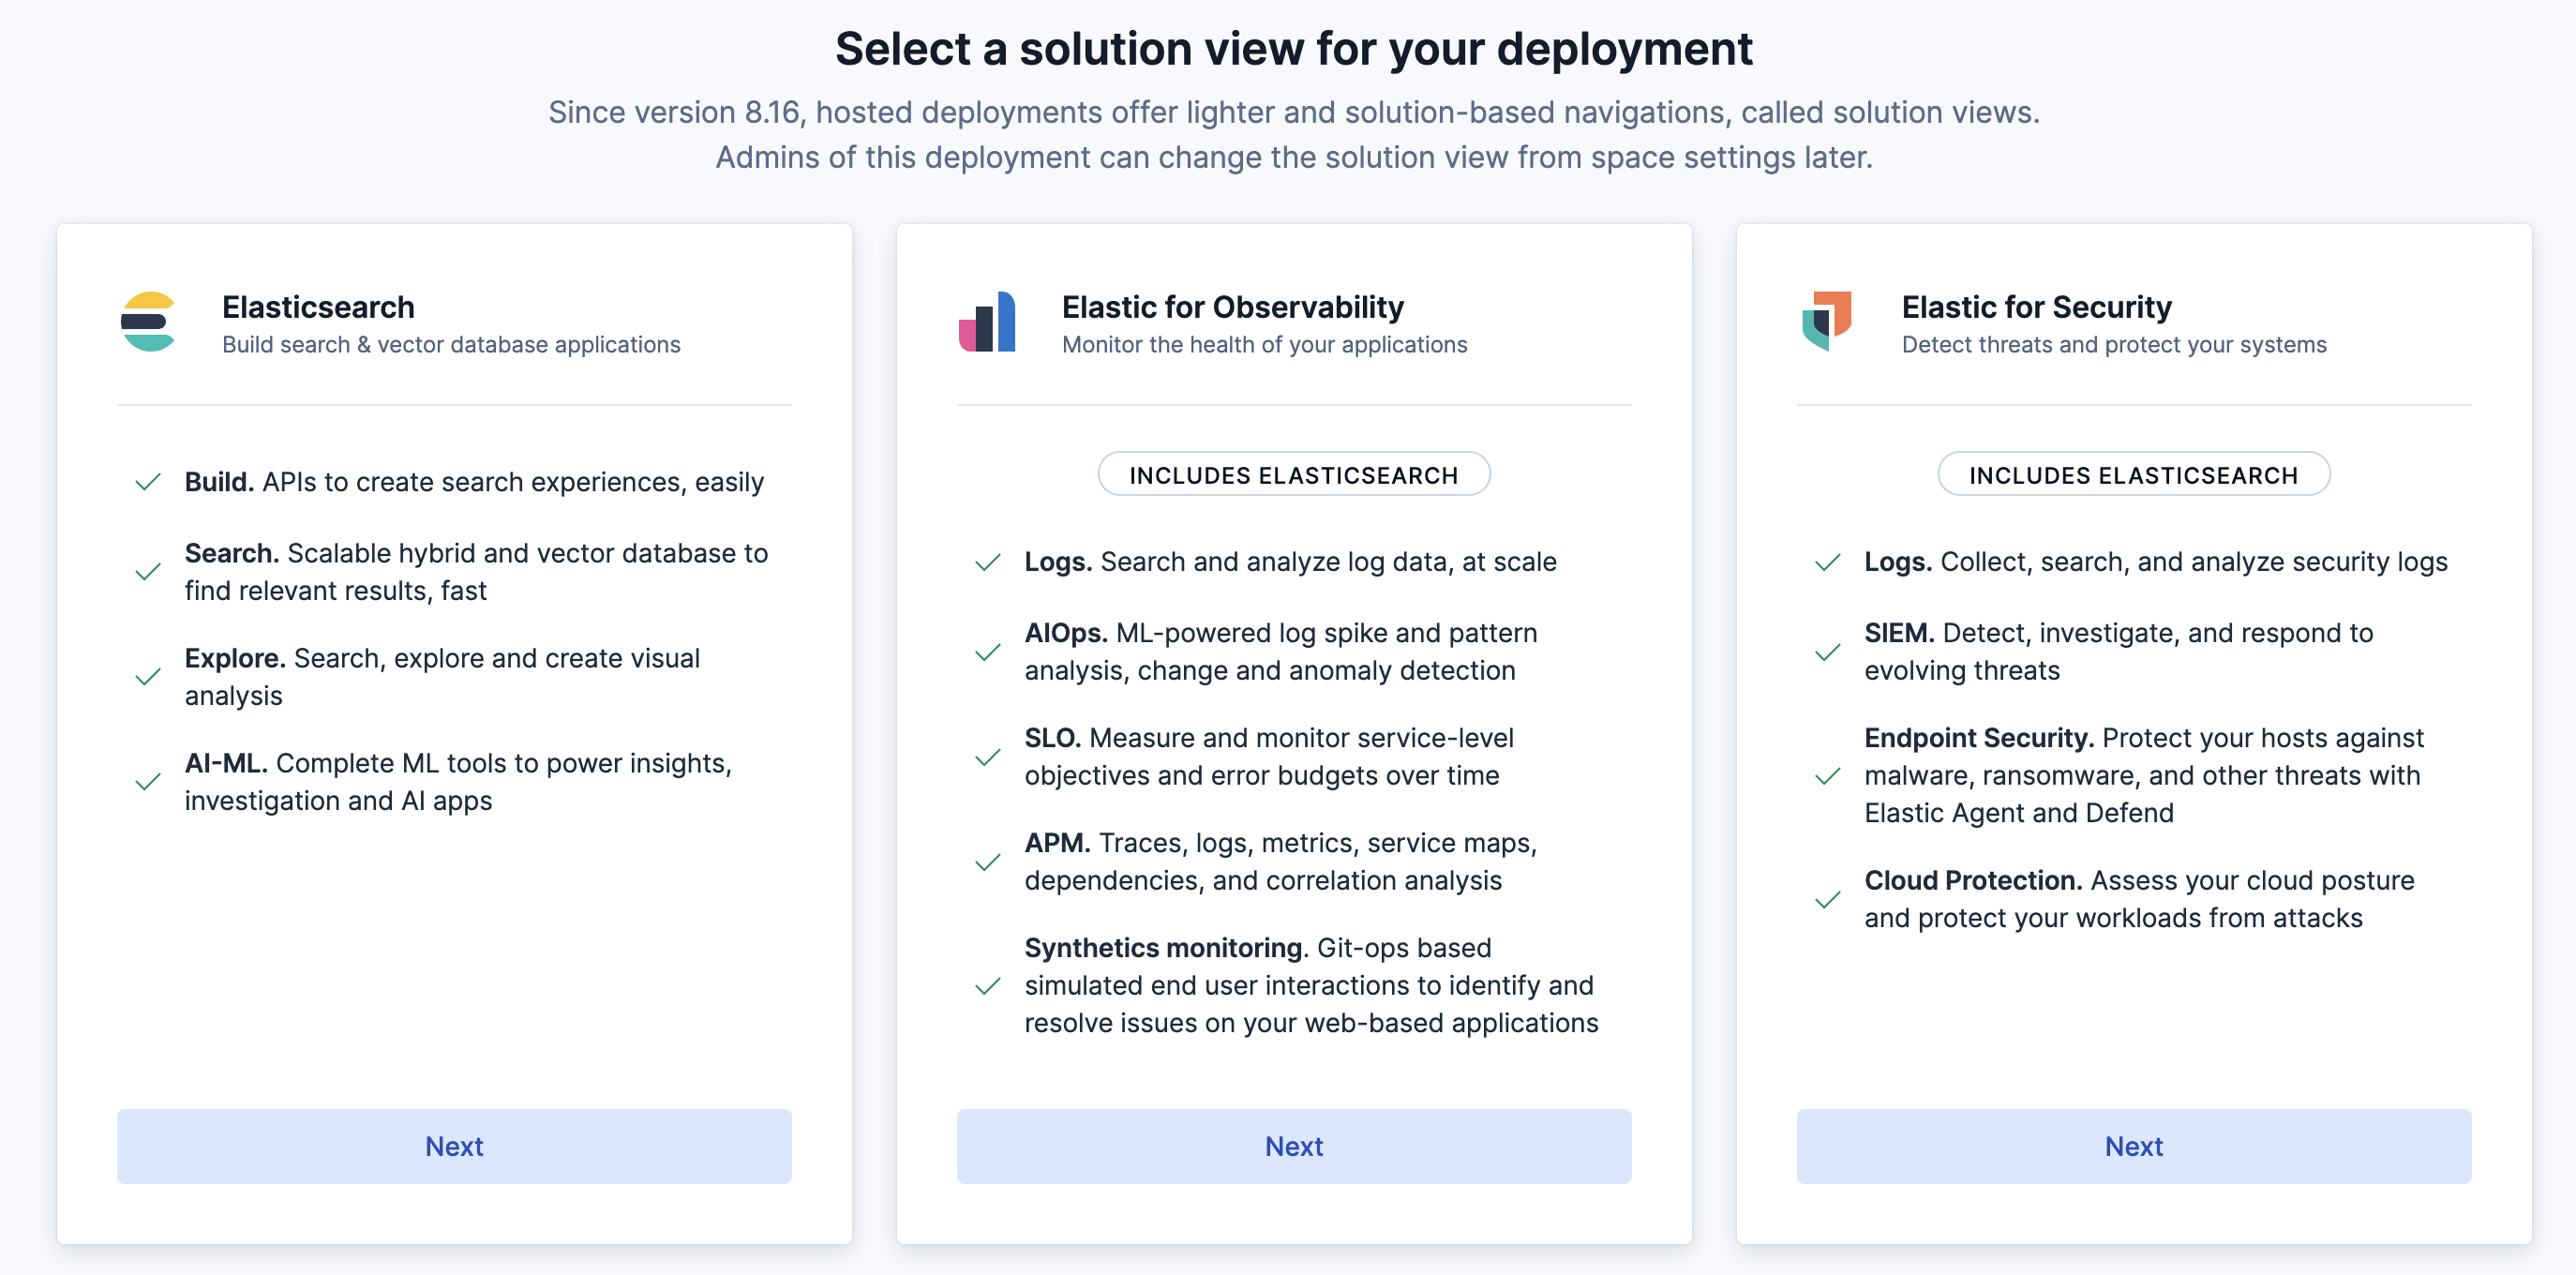Click checkmark beside Endpoint Security
Viewport: 2576px width, 1275px height.
click(1828, 777)
